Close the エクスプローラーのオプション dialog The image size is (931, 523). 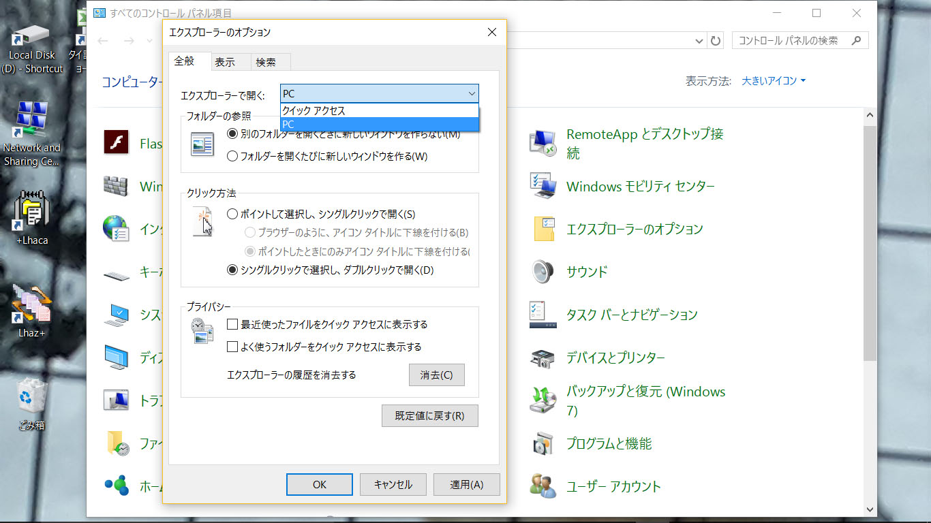[x=492, y=32]
